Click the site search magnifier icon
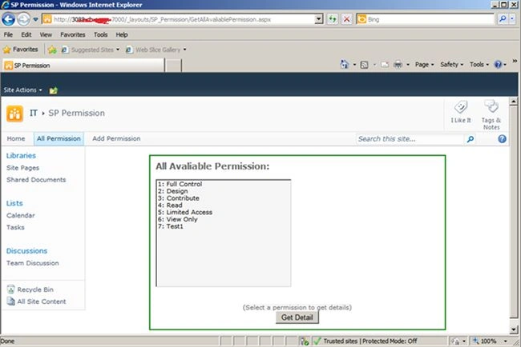 (471, 139)
